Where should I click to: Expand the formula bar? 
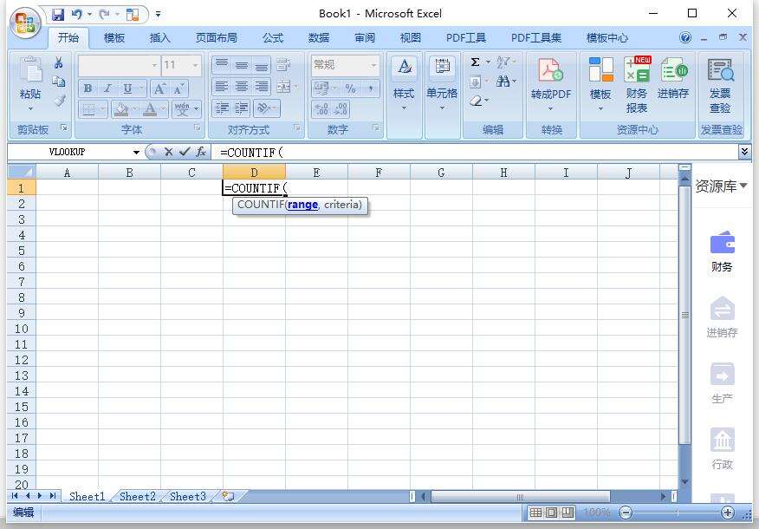(x=744, y=152)
